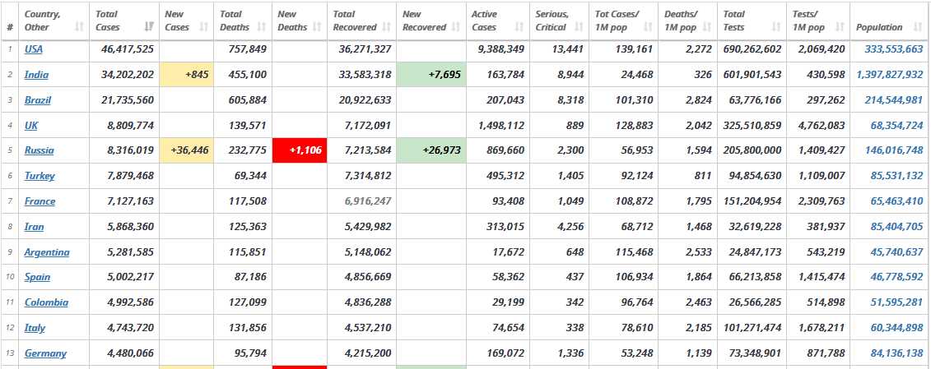Open the Italy country link

(x=35, y=328)
